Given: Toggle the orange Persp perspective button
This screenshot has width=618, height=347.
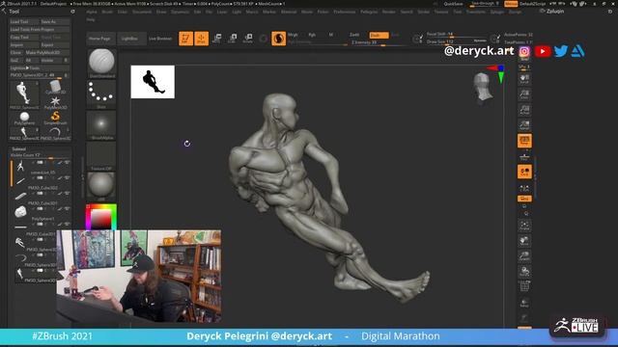Looking at the screenshot, I should 524,141.
